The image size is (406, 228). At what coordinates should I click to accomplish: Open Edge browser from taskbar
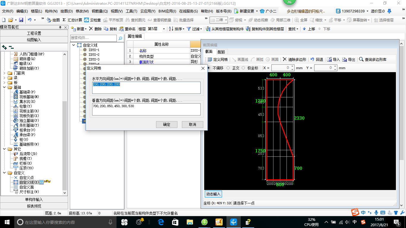coord(161,222)
